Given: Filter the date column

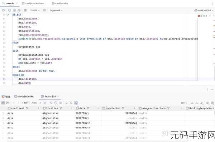Looking at the screenshot, I should (88, 108).
